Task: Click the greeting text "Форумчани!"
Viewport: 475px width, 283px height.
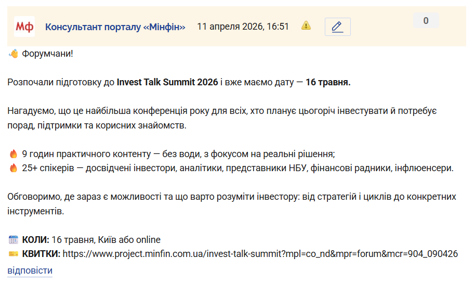Action: point(47,54)
